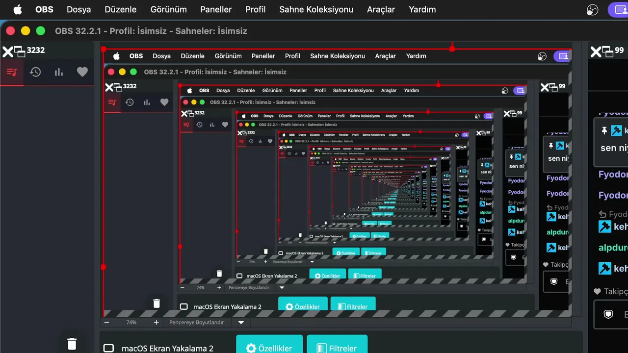The image size is (628, 353).
Task: Click the main window's 99 dock title
Action: coord(619,50)
